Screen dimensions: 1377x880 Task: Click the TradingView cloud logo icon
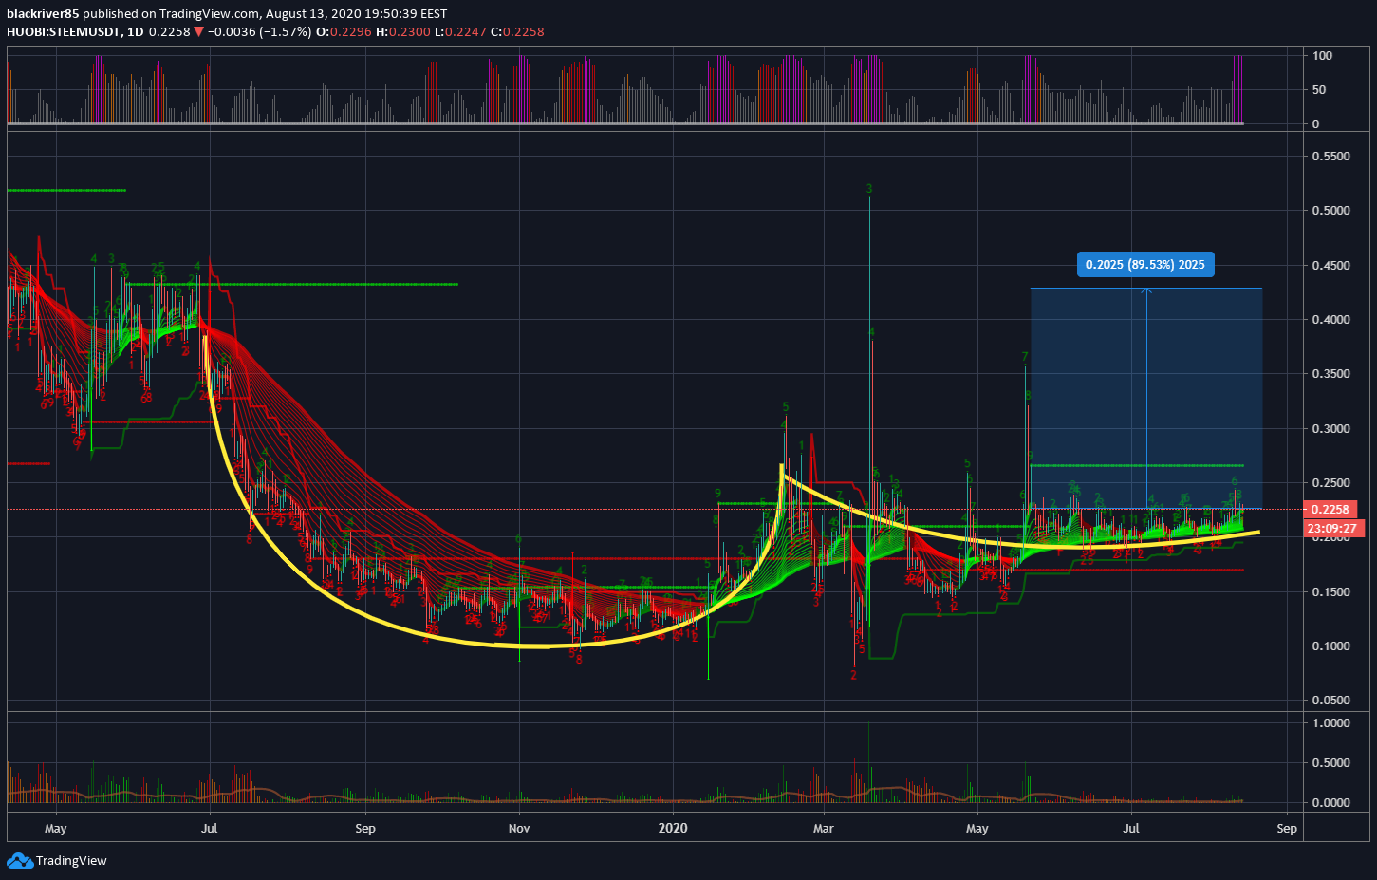tap(19, 861)
